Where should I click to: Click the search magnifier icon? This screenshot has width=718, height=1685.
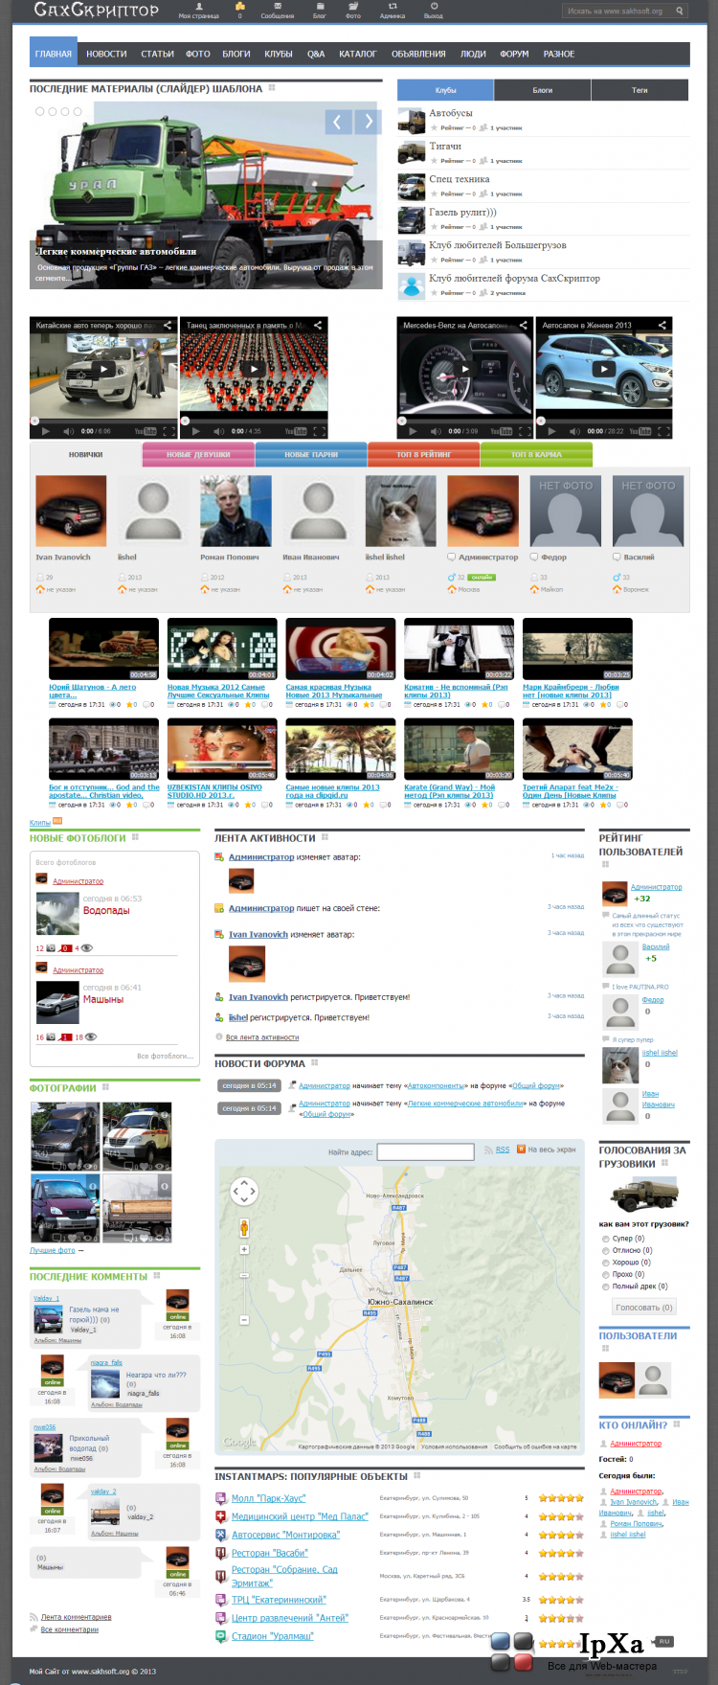(680, 11)
